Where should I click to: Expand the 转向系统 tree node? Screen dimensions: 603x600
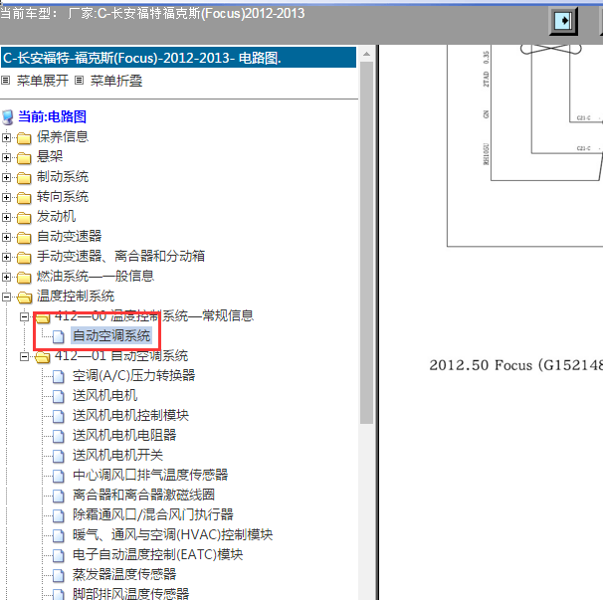pos(6,197)
